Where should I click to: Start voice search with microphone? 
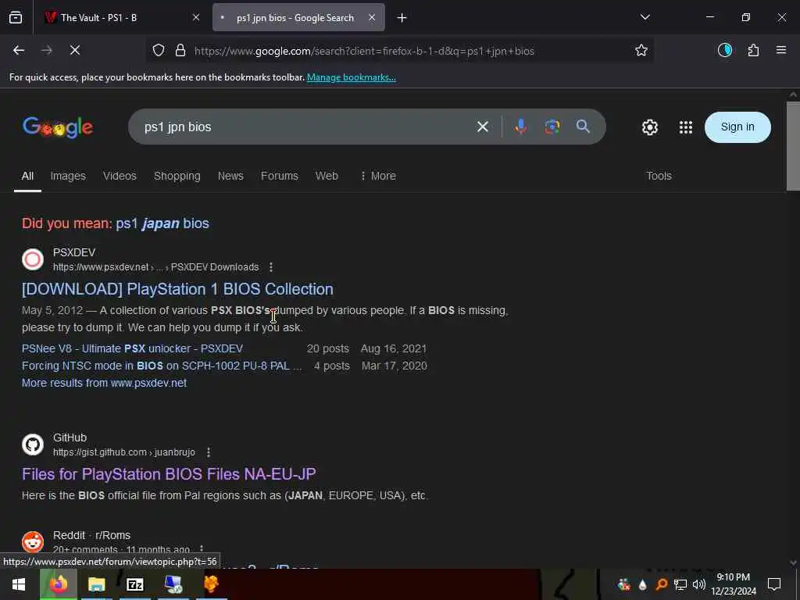point(520,127)
